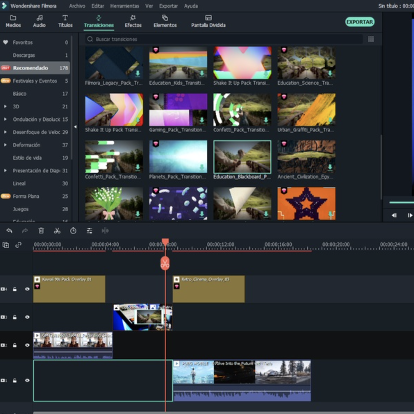414x414 pixels.
Task: Expand Presentación de Diapositivas category
Action: pyautogui.click(x=5, y=171)
